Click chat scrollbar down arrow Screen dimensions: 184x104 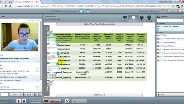click(41, 91)
